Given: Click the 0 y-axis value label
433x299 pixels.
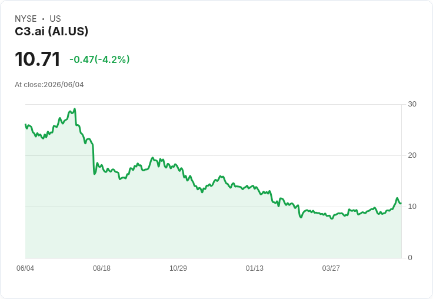Looking at the screenshot, I should [410, 258].
